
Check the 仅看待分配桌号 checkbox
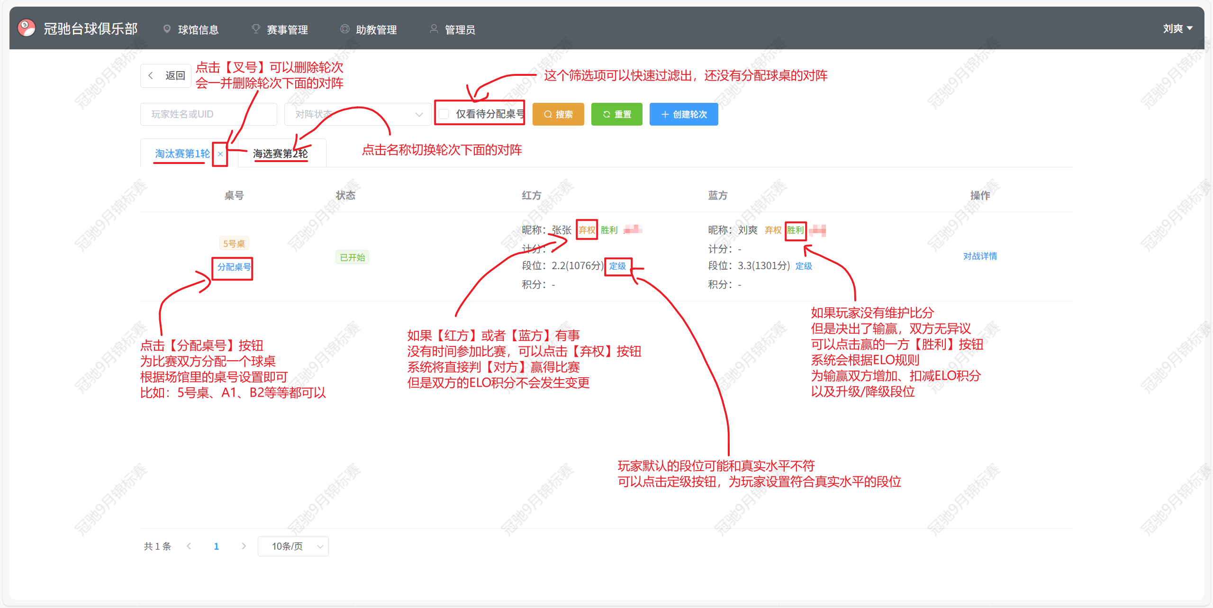click(444, 114)
